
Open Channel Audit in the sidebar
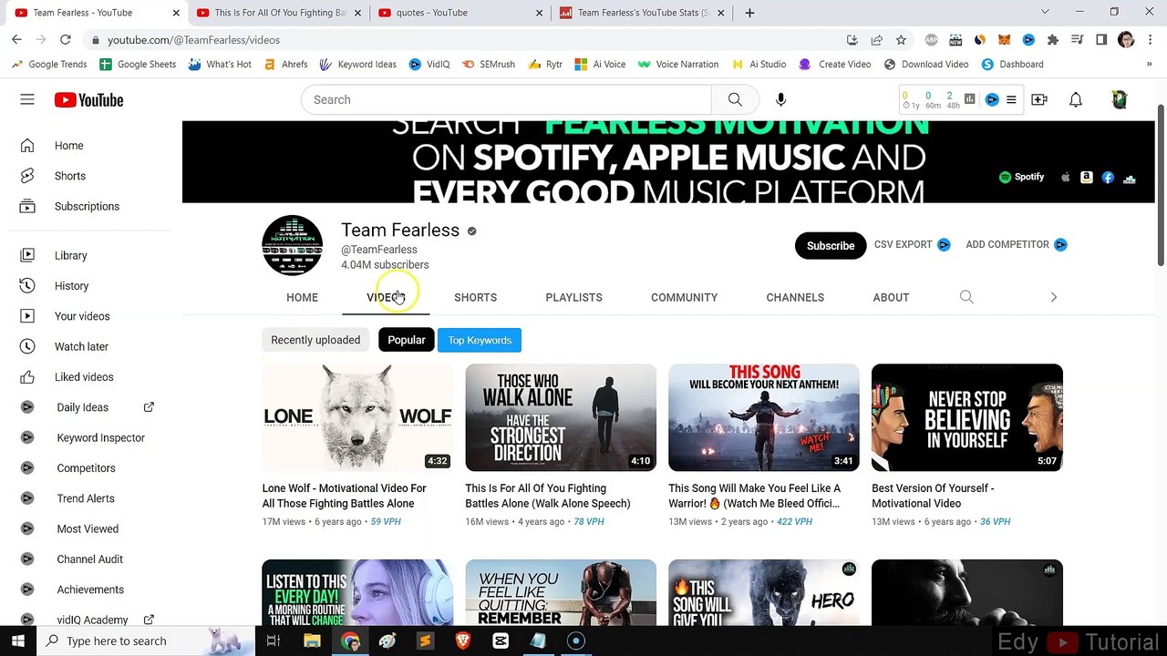pyautogui.click(x=91, y=559)
